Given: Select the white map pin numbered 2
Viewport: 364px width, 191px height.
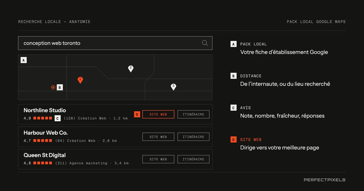Looking at the screenshot, I should [131, 69].
